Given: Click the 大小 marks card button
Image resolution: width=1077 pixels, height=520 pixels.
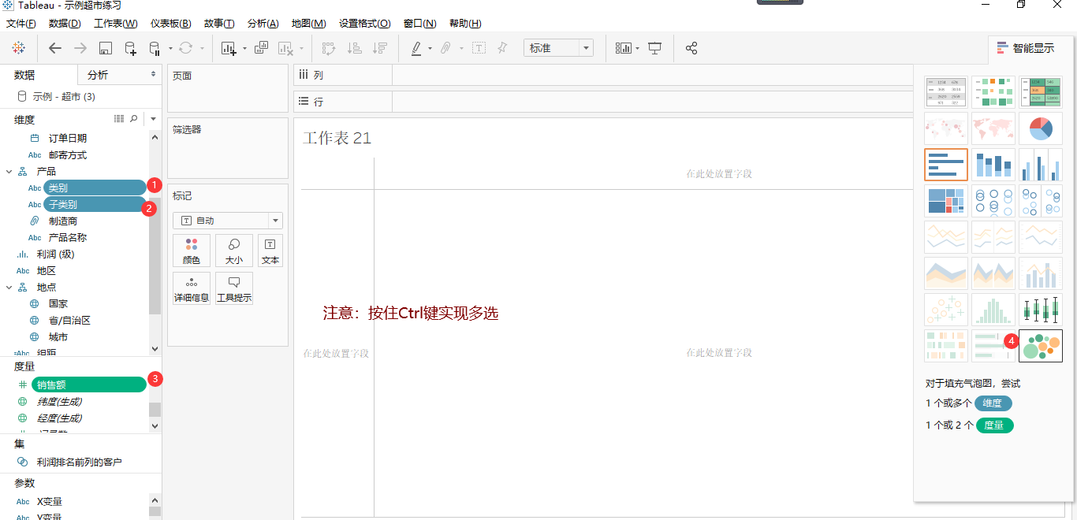Looking at the screenshot, I should click(x=234, y=251).
